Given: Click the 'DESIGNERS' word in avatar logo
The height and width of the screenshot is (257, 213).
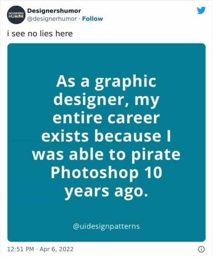Looking at the screenshot, I should 15,14.
